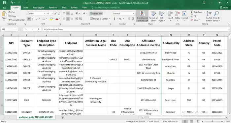The height and width of the screenshot is (123, 231).
Task: Open the font size 14 dropdown
Action: click(52, 14)
